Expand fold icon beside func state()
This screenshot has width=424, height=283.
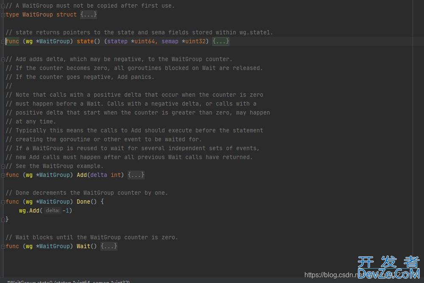(x=3, y=42)
